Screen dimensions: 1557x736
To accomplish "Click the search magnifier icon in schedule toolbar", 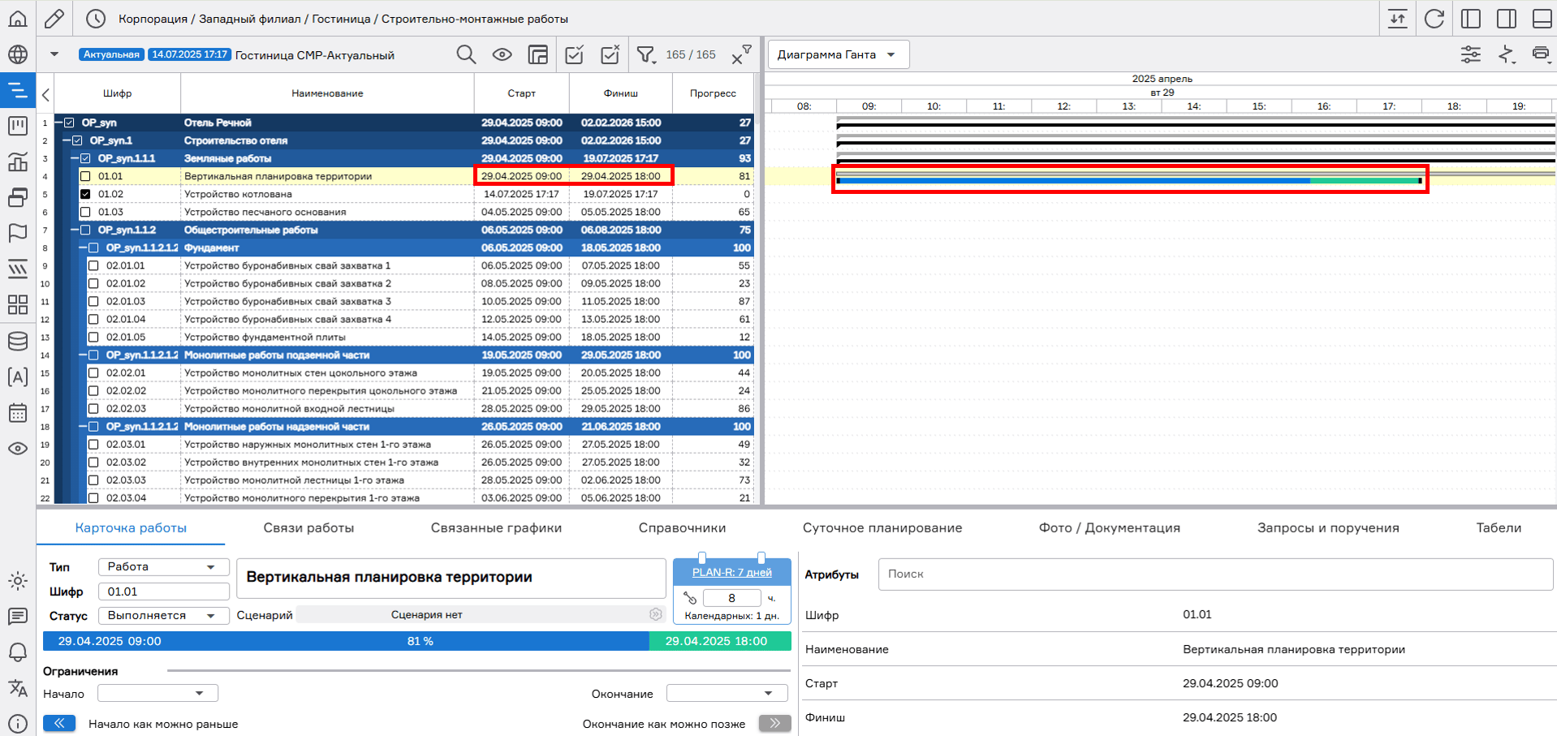I will [466, 54].
